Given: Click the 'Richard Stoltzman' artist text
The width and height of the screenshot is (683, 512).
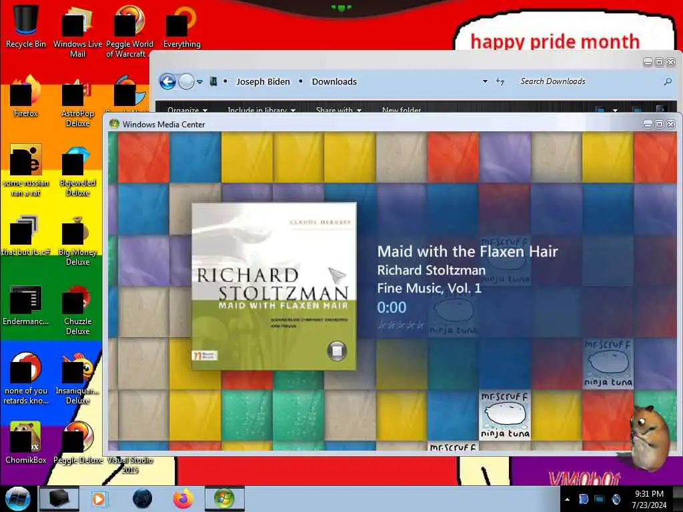Looking at the screenshot, I should point(432,270).
